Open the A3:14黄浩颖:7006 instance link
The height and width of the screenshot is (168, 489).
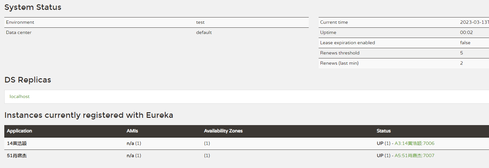tap(414, 143)
